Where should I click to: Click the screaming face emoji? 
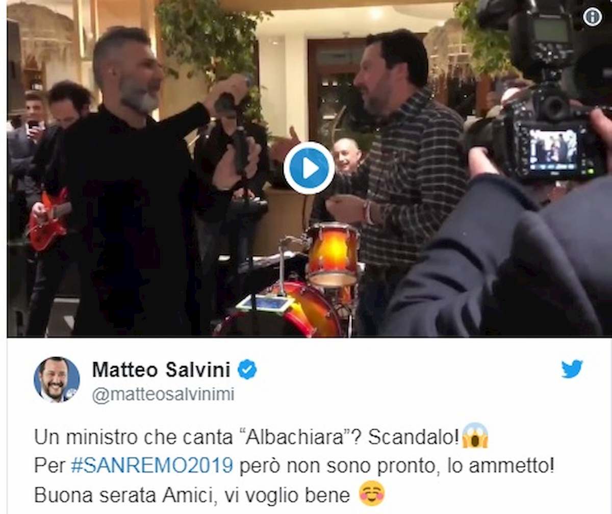[x=475, y=436]
